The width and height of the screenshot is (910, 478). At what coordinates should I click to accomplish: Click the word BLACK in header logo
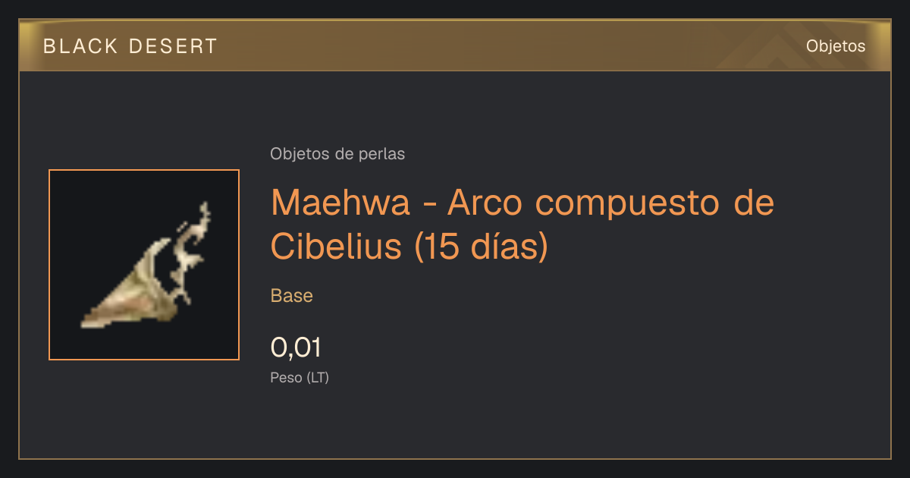pos(80,46)
